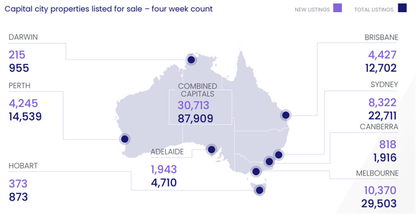This screenshot has width=416, height=214.
Task: Click the Perth map marker dot
Action: [124, 139]
